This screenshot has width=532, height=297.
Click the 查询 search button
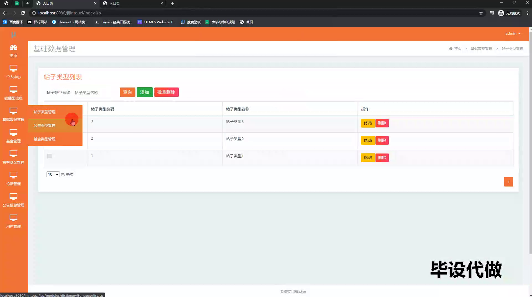pos(127,92)
